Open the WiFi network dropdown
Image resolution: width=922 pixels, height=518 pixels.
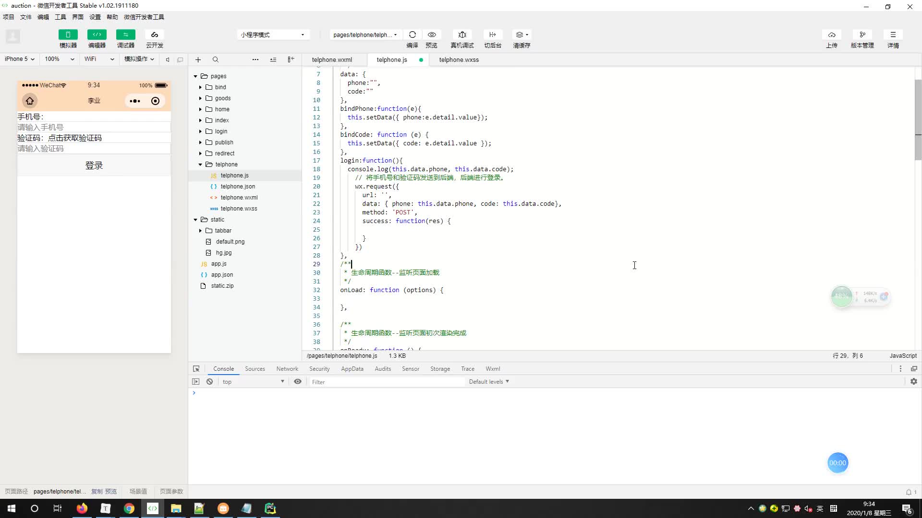click(x=99, y=59)
